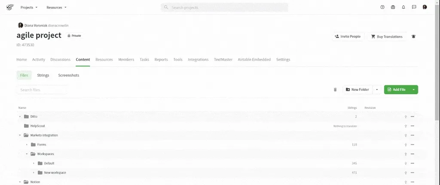Open more options for Workspaces folder

(x=412, y=154)
